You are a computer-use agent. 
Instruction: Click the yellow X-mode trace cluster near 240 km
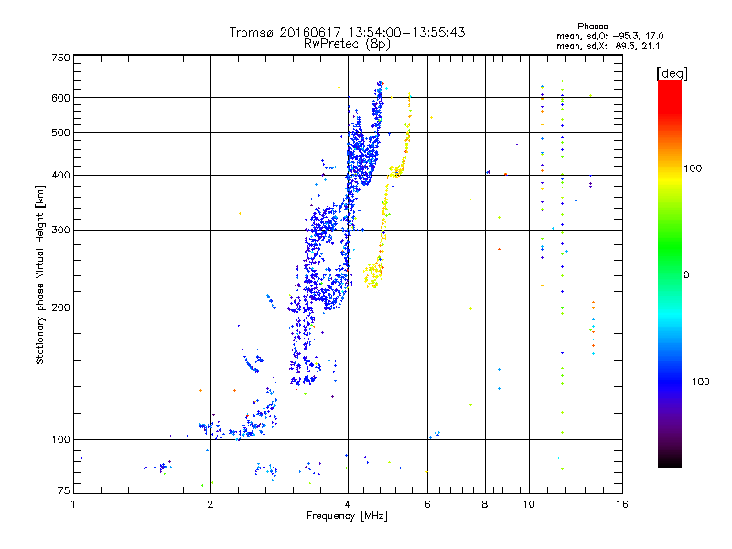point(373,274)
